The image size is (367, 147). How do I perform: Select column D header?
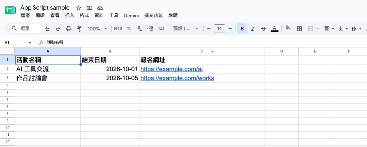click(x=282, y=51)
